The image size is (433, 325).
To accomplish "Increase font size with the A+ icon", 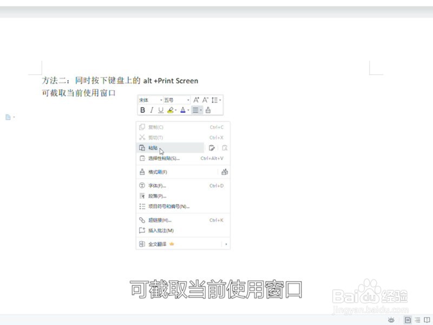I will point(196,100).
